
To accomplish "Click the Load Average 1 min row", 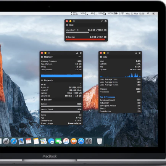I will click(x=120, y=79).
